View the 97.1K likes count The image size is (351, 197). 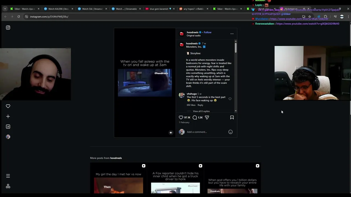point(187,117)
